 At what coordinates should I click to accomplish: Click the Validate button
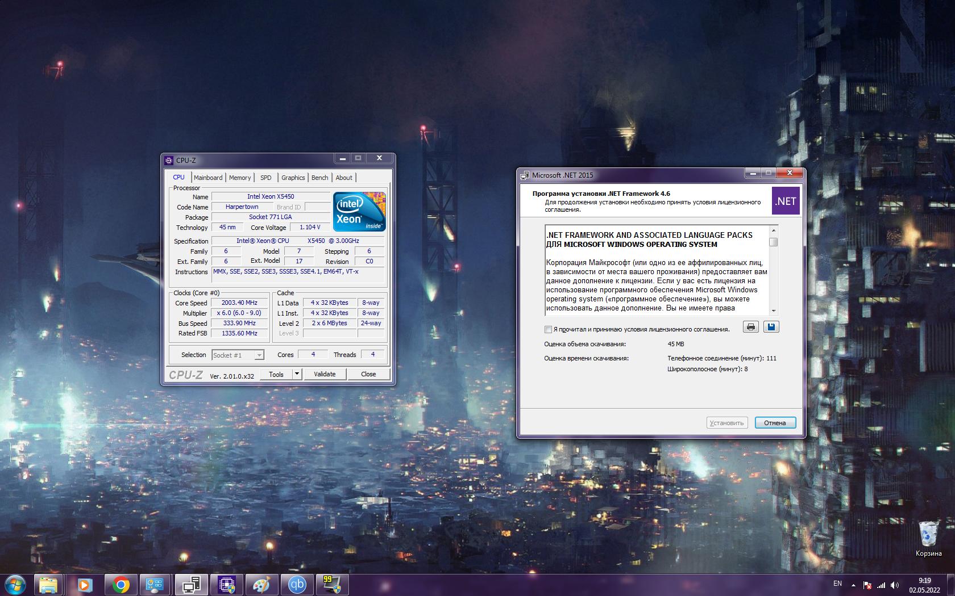pyautogui.click(x=325, y=374)
